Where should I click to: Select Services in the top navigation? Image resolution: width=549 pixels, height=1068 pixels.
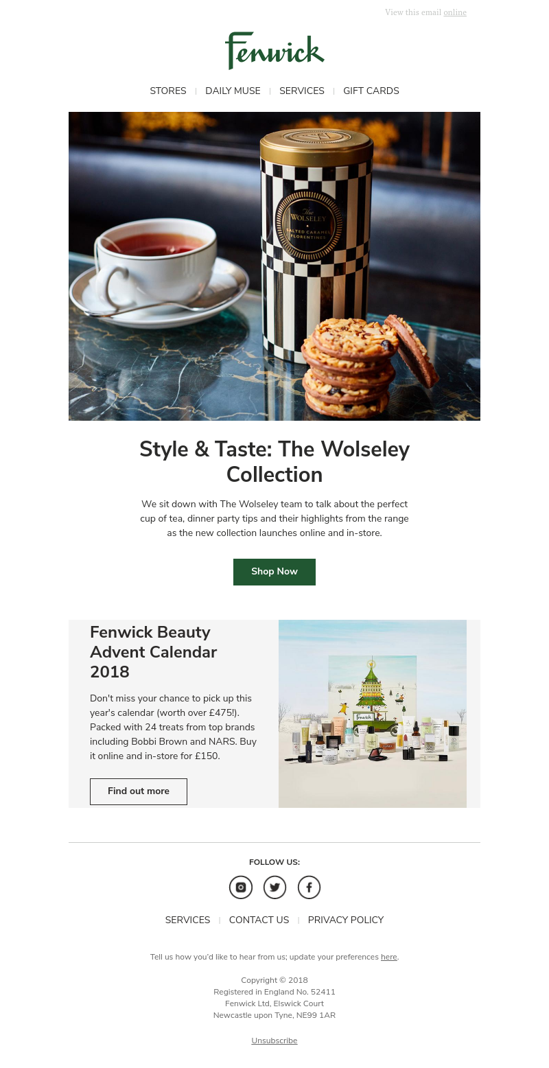302,91
